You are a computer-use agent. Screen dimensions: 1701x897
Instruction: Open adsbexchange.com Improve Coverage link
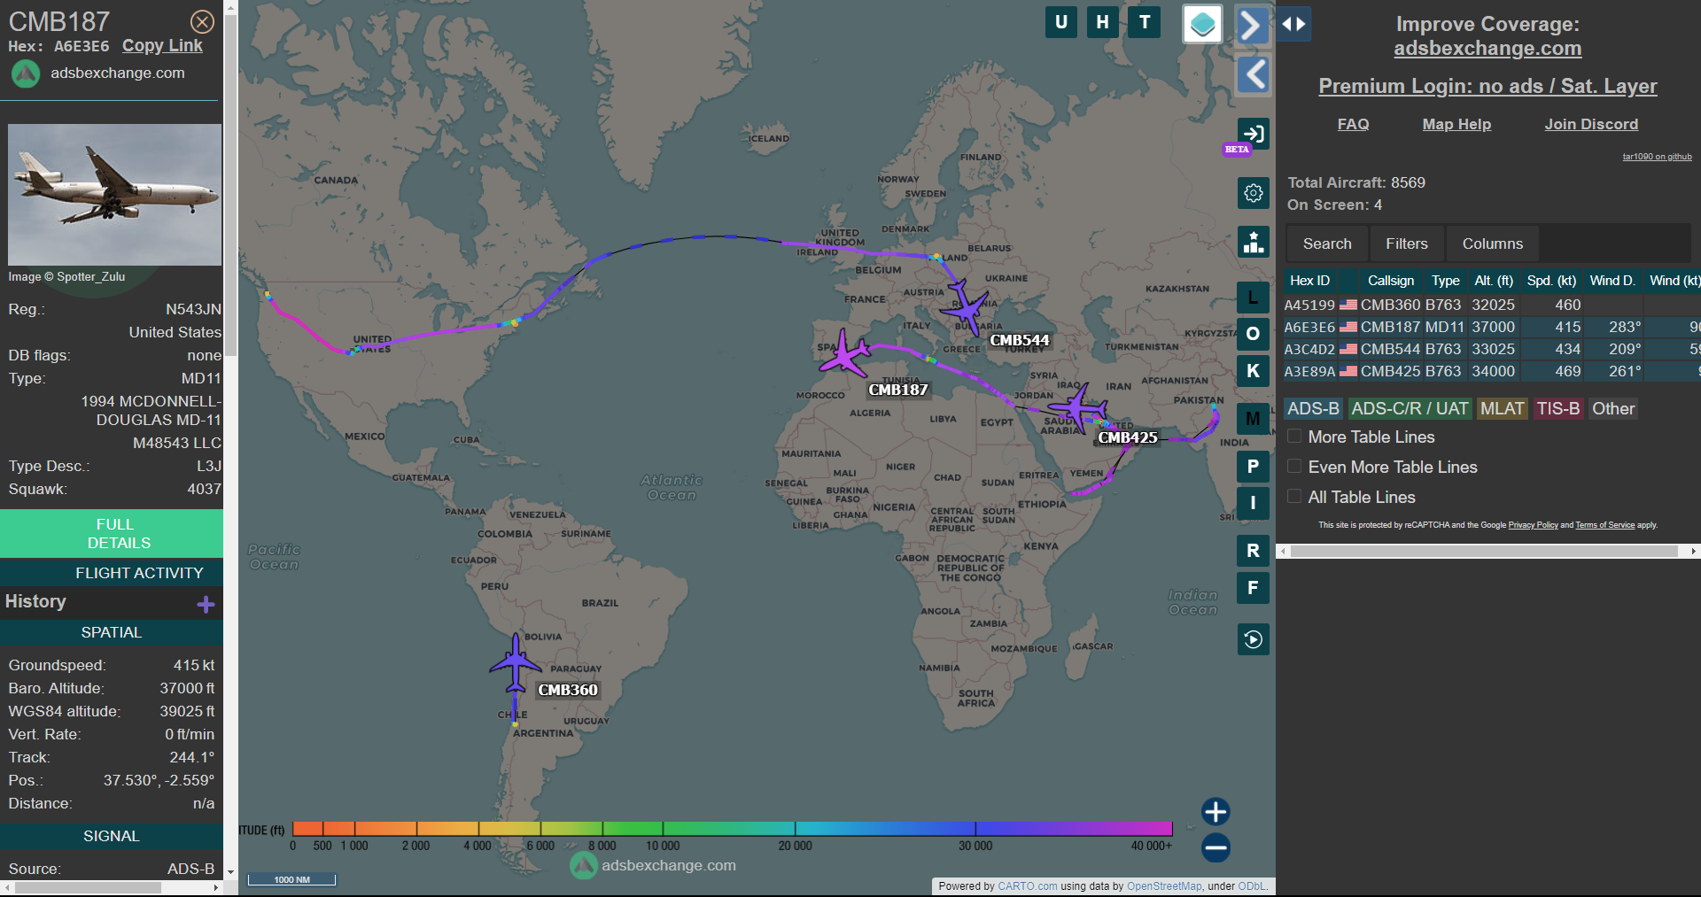pos(1487,49)
